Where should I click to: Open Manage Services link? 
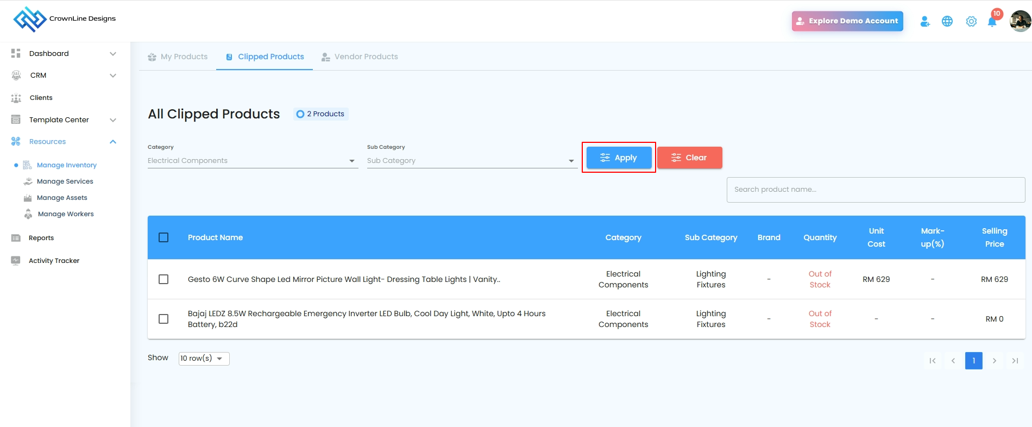coord(65,181)
